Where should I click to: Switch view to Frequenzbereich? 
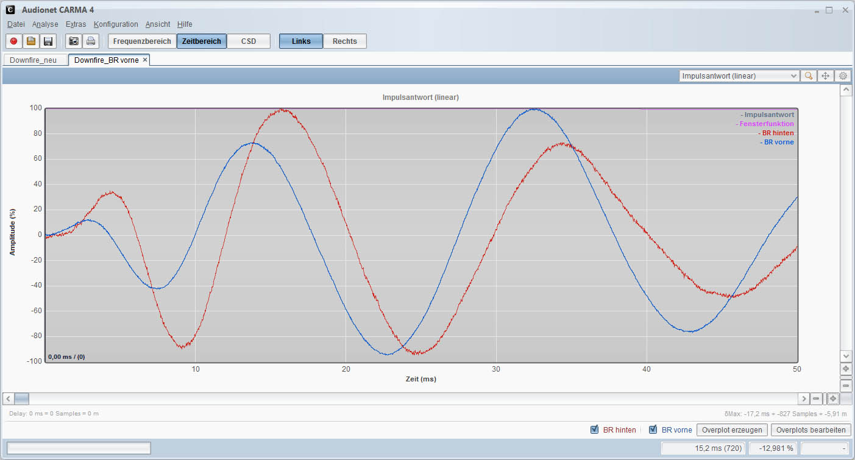(142, 41)
